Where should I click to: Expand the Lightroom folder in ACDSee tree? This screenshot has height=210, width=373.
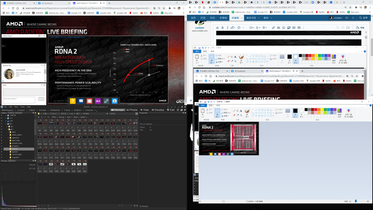[8, 138]
